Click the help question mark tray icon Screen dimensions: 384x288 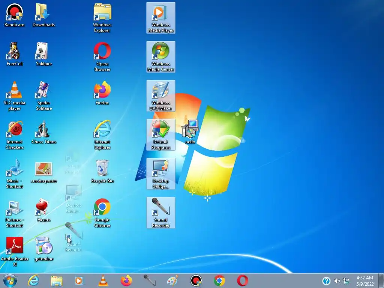pos(326,281)
